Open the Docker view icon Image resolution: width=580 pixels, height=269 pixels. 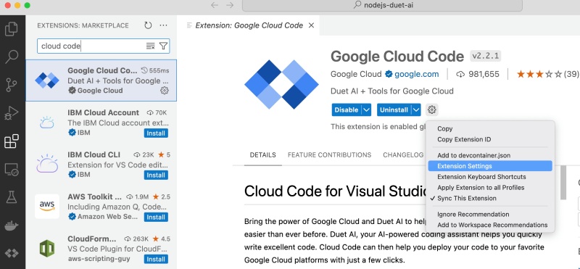[x=12, y=225]
